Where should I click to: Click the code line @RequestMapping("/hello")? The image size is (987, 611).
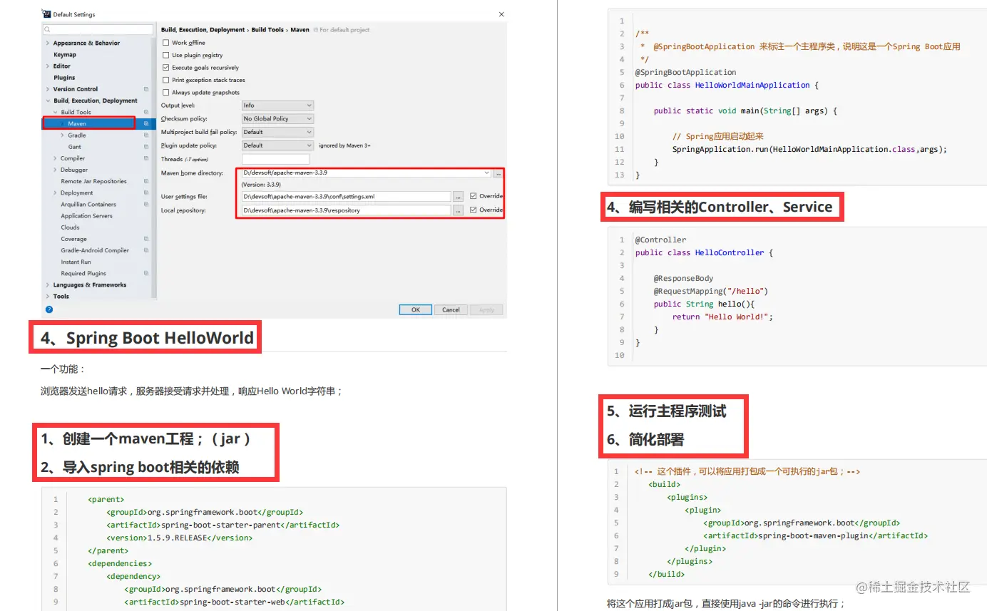click(x=711, y=291)
